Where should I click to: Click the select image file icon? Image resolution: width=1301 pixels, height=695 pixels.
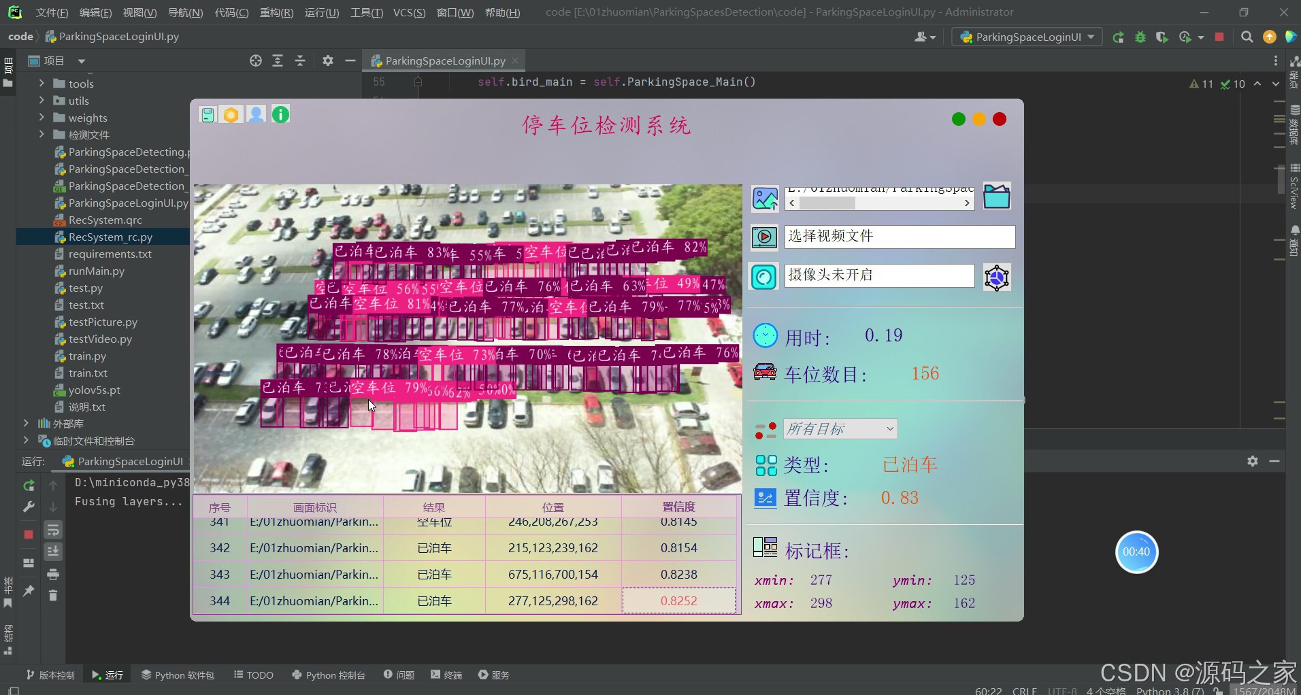pyautogui.click(x=765, y=199)
